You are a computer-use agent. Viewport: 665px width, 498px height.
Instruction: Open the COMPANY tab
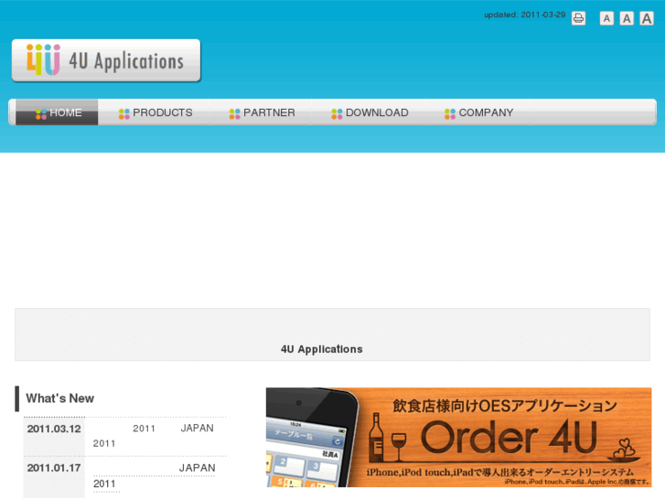(478, 112)
